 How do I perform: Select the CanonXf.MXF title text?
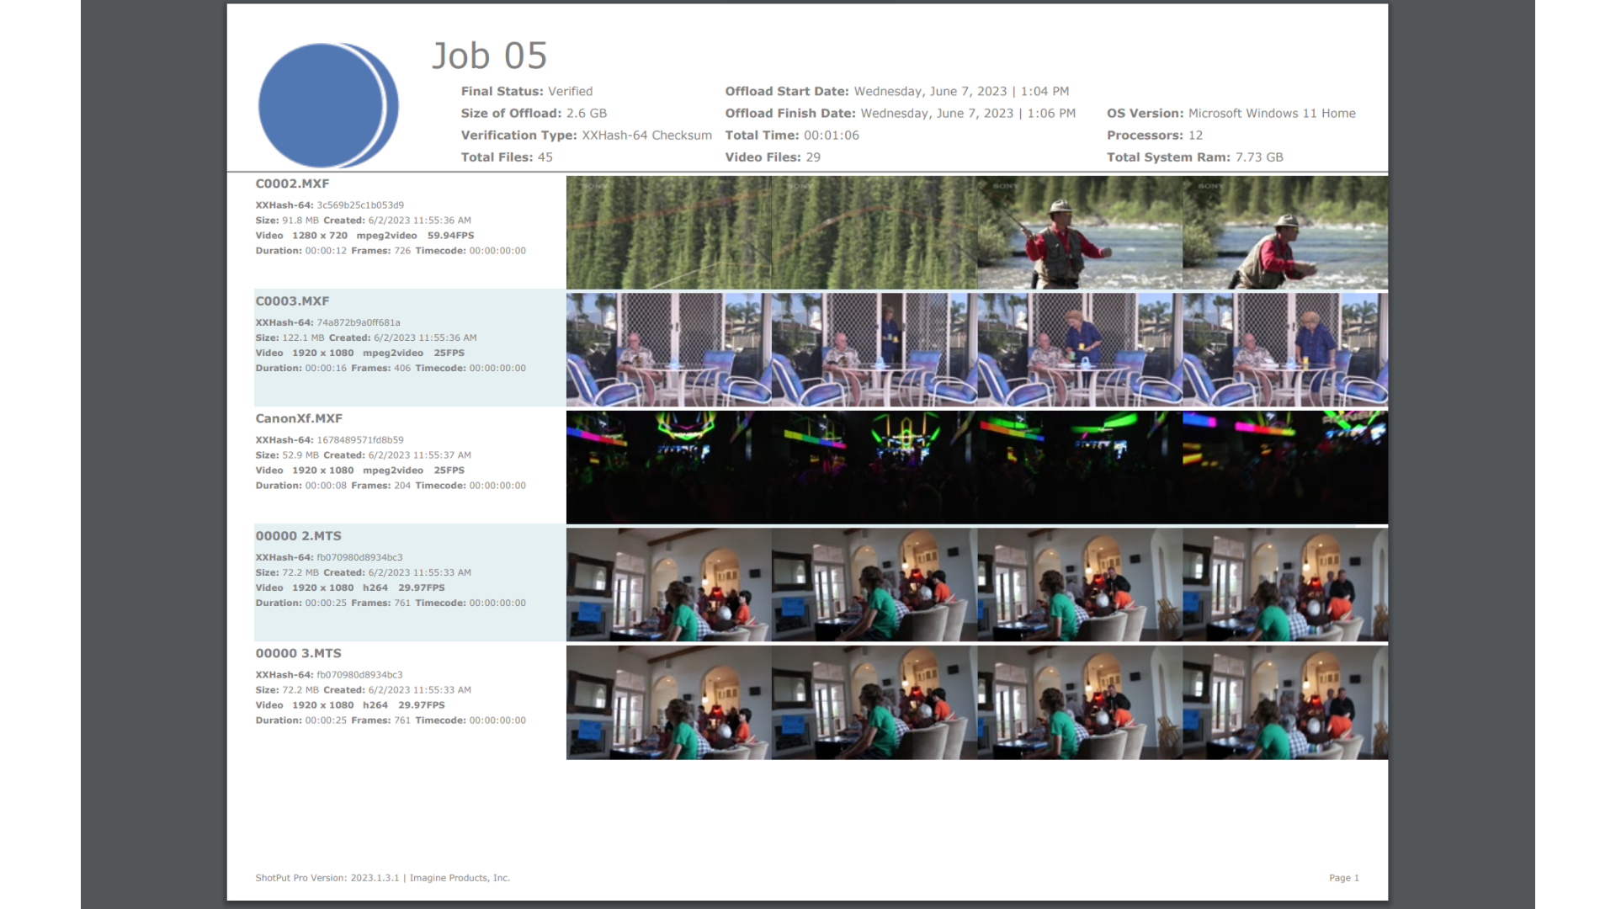(299, 417)
